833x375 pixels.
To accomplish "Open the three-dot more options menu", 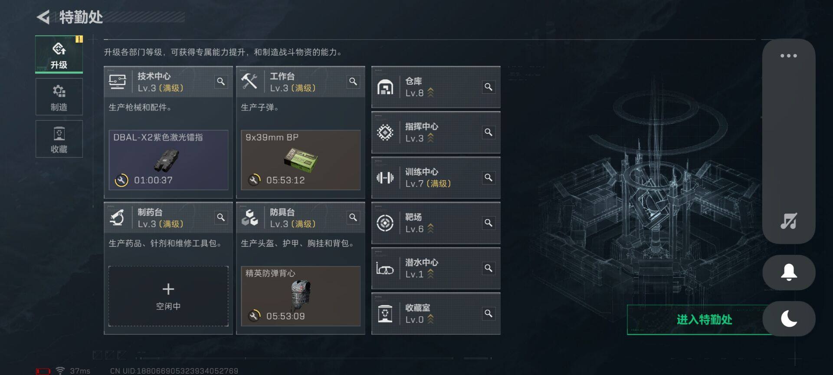I will pyautogui.click(x=789, y=56).
